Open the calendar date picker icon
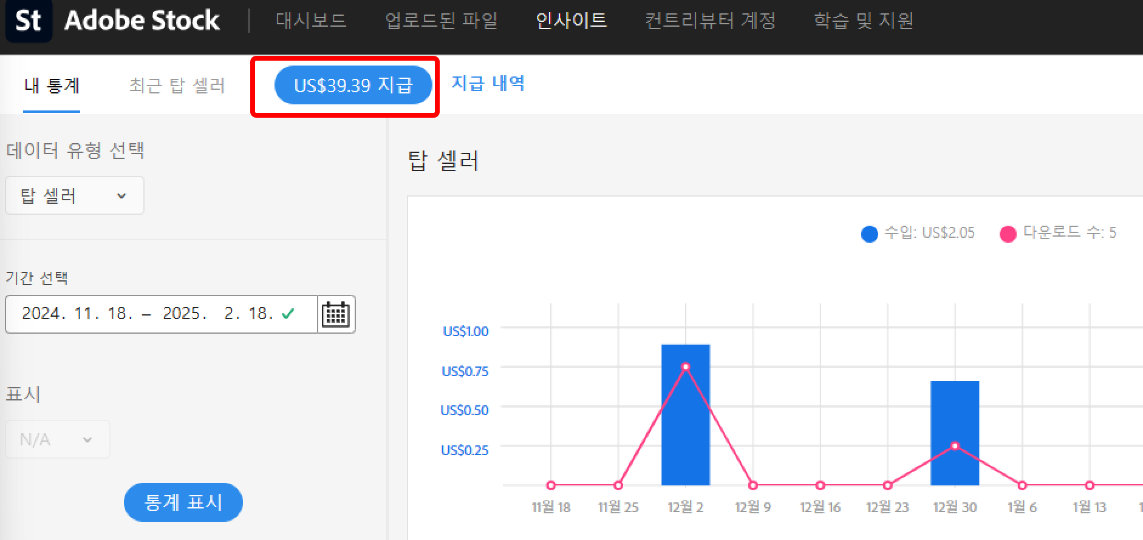The width and height of the screenshot is (1143, 540). (x=336, y=314)
